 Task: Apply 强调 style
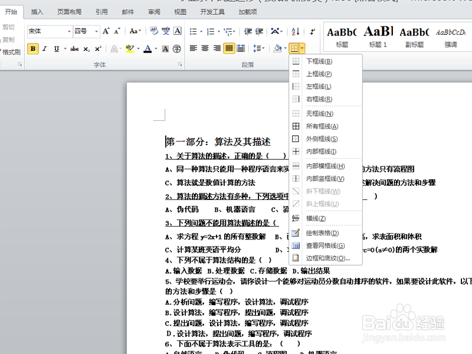click(x=451, y=37)
